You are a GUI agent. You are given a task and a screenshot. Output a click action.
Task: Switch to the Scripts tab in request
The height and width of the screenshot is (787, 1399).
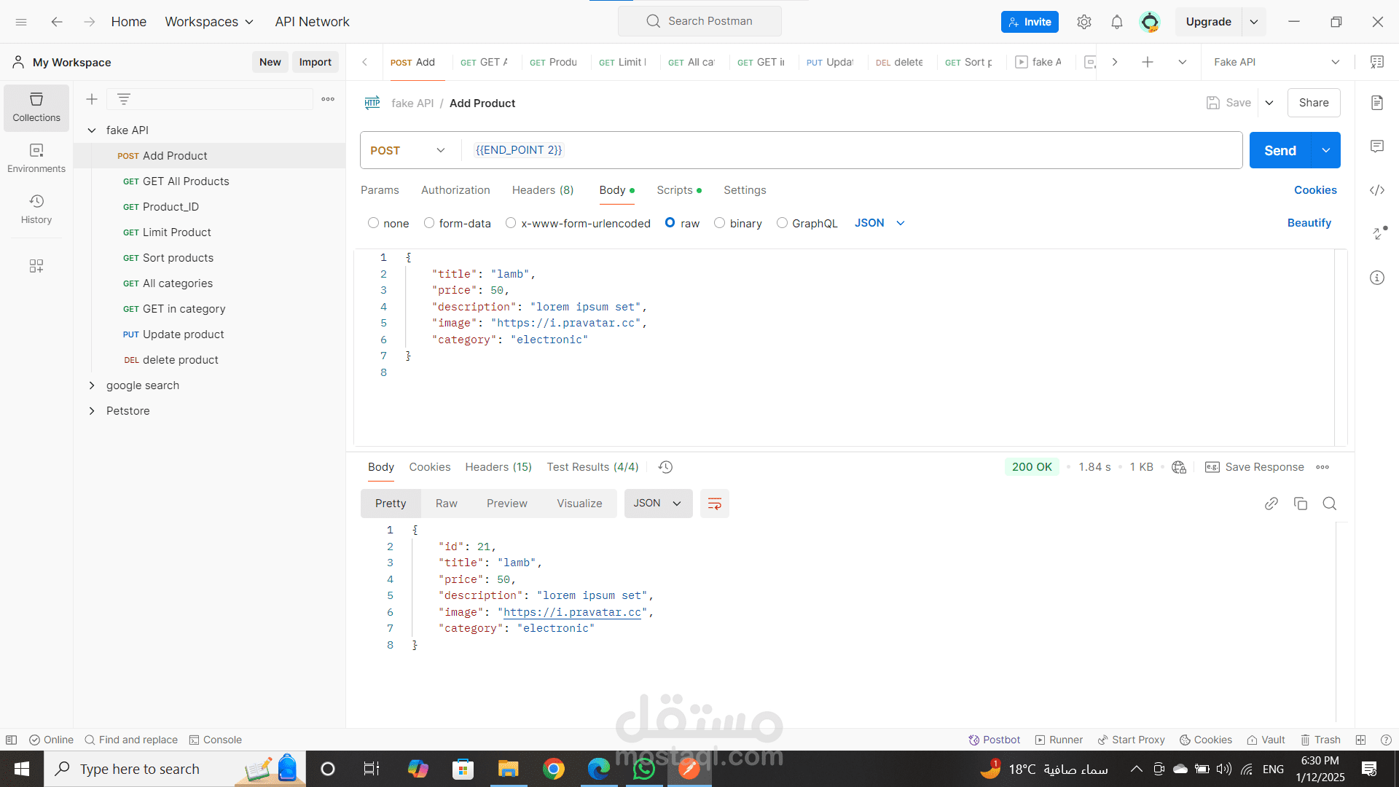click(x=679, y=189)
